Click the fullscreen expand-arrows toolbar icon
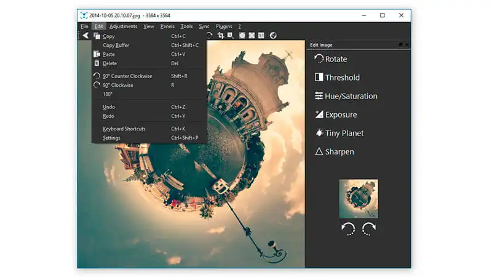This screenshot has width=492, height=277. [x=252, y=36]
